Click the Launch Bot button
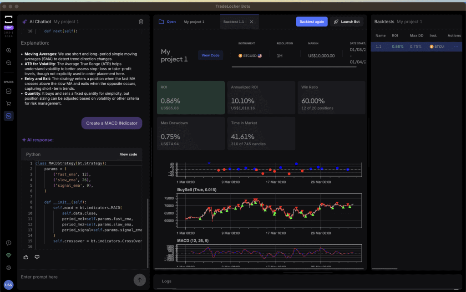 coord(347,22)
